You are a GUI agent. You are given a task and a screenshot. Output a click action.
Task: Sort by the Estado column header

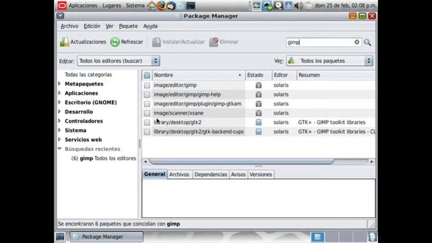259,75
